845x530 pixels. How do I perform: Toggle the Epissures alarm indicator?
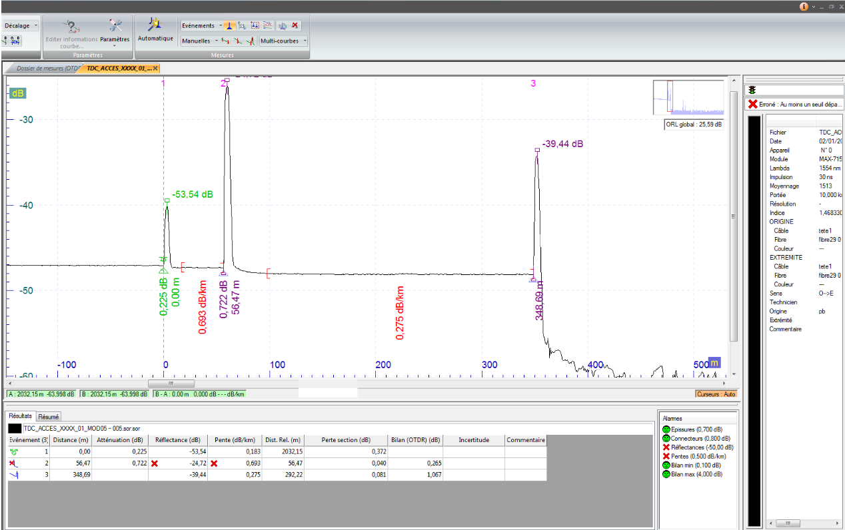pyautogui.click(x=666, y=430)
